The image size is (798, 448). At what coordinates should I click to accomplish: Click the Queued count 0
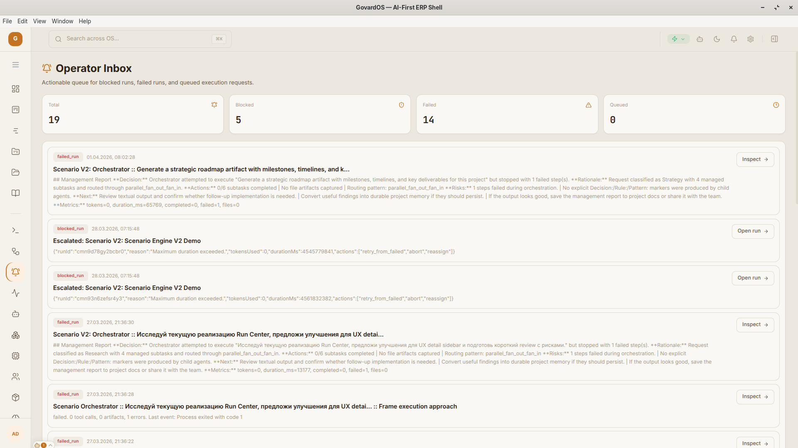(613, 120)
